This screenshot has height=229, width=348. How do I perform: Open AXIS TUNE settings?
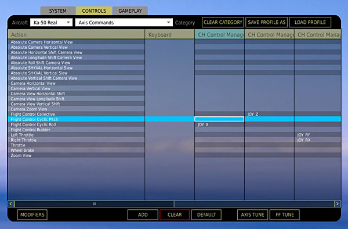(252, 215)
